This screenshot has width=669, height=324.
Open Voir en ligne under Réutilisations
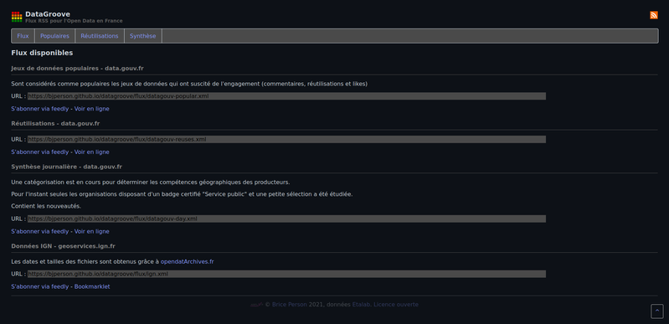click(92, 152)
